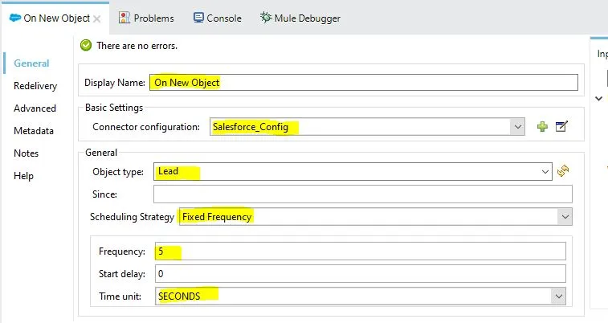Switch to the Console tab
608x323 pixels.
(x=218, y=18)
